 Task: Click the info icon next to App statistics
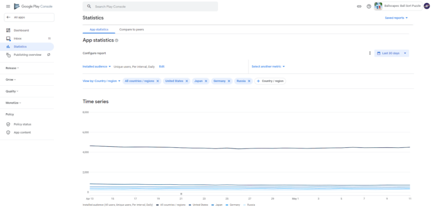point(116,40)
